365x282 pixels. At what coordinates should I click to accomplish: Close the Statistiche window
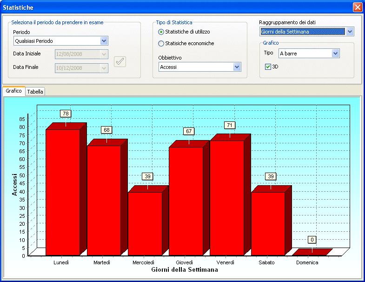(x=357, y=7)
